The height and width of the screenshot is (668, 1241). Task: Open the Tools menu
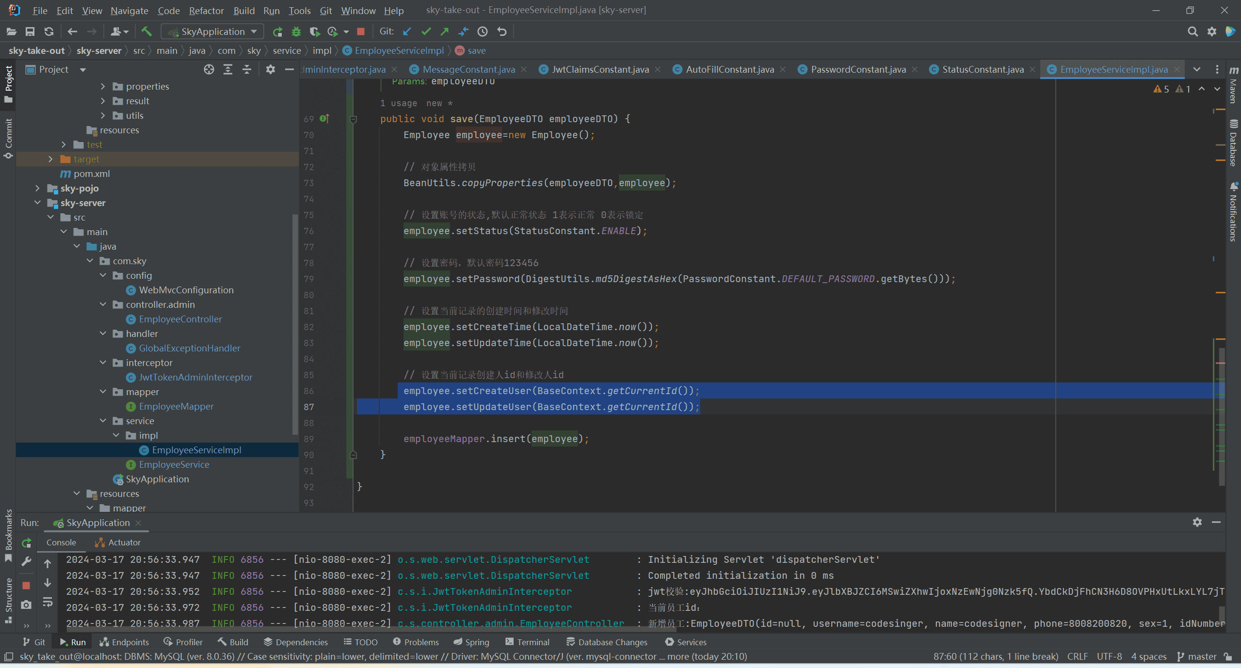coord(299,11)
